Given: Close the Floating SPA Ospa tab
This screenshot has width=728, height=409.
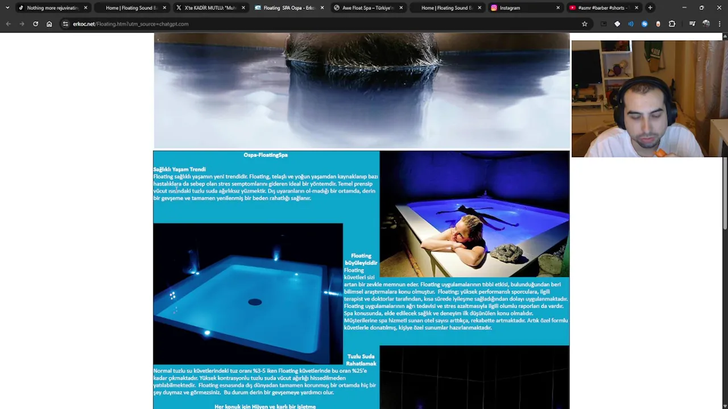Looking at the screenshot, I should (322, 7).
